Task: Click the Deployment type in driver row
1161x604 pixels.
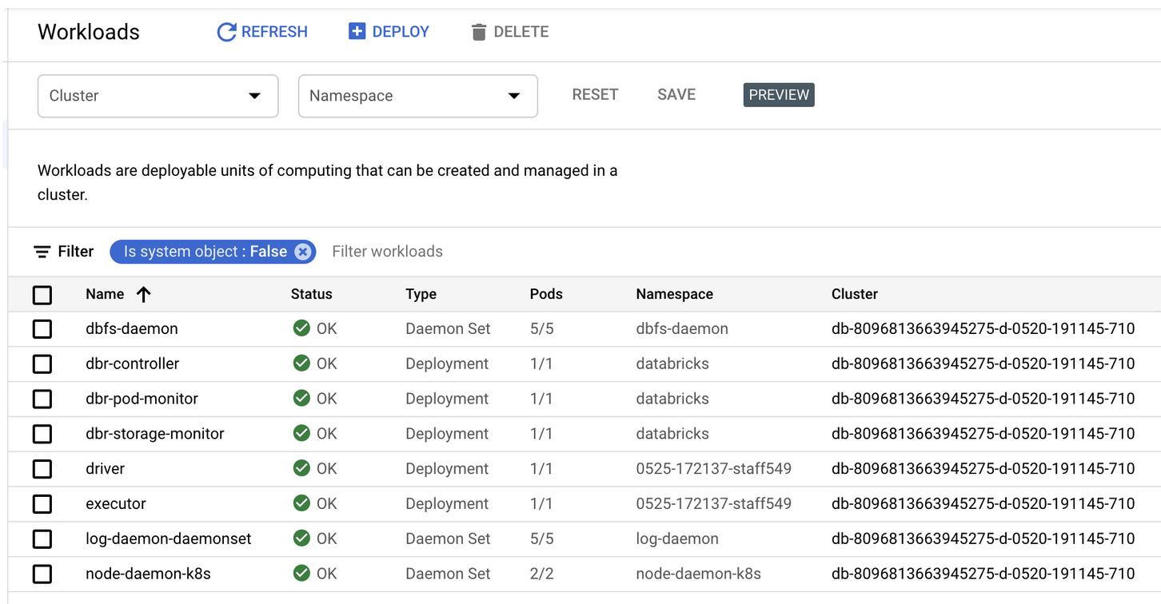Action: [x=447, y=469]
